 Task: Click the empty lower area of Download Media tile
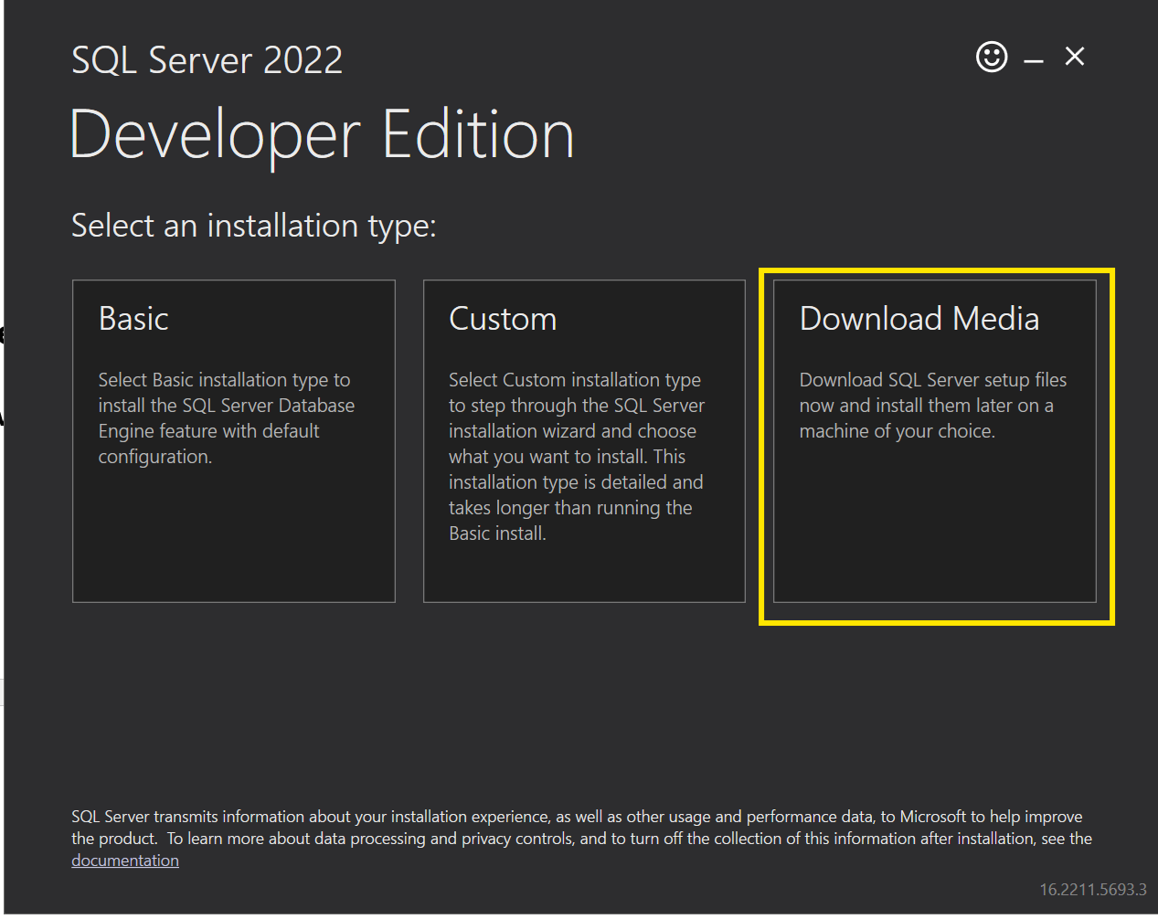pos(934,530)
